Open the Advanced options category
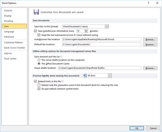Viewport: 162px width, 132px height. (9, 37)
